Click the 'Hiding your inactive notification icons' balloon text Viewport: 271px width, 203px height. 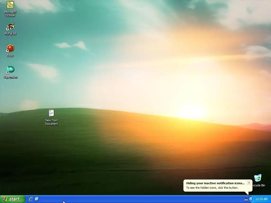(215, 183)
